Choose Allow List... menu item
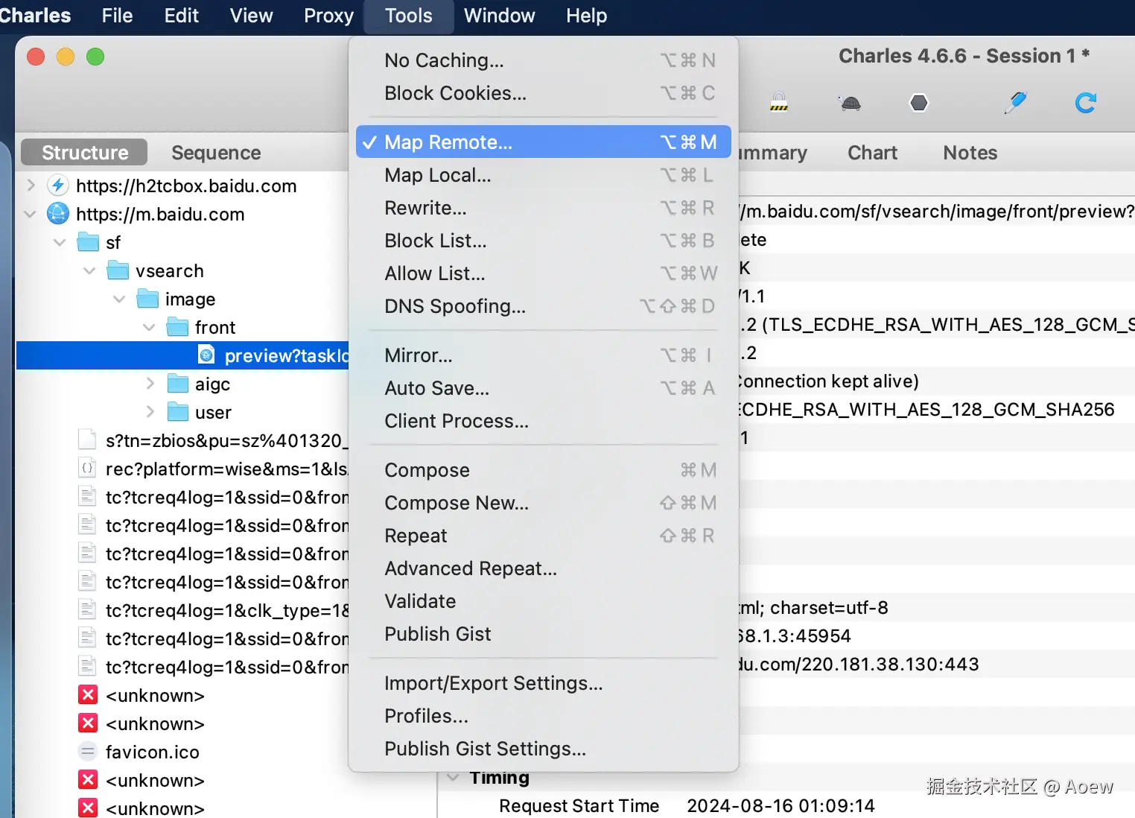Viewport: 1135px width, 818px height. tap(544, 273)
